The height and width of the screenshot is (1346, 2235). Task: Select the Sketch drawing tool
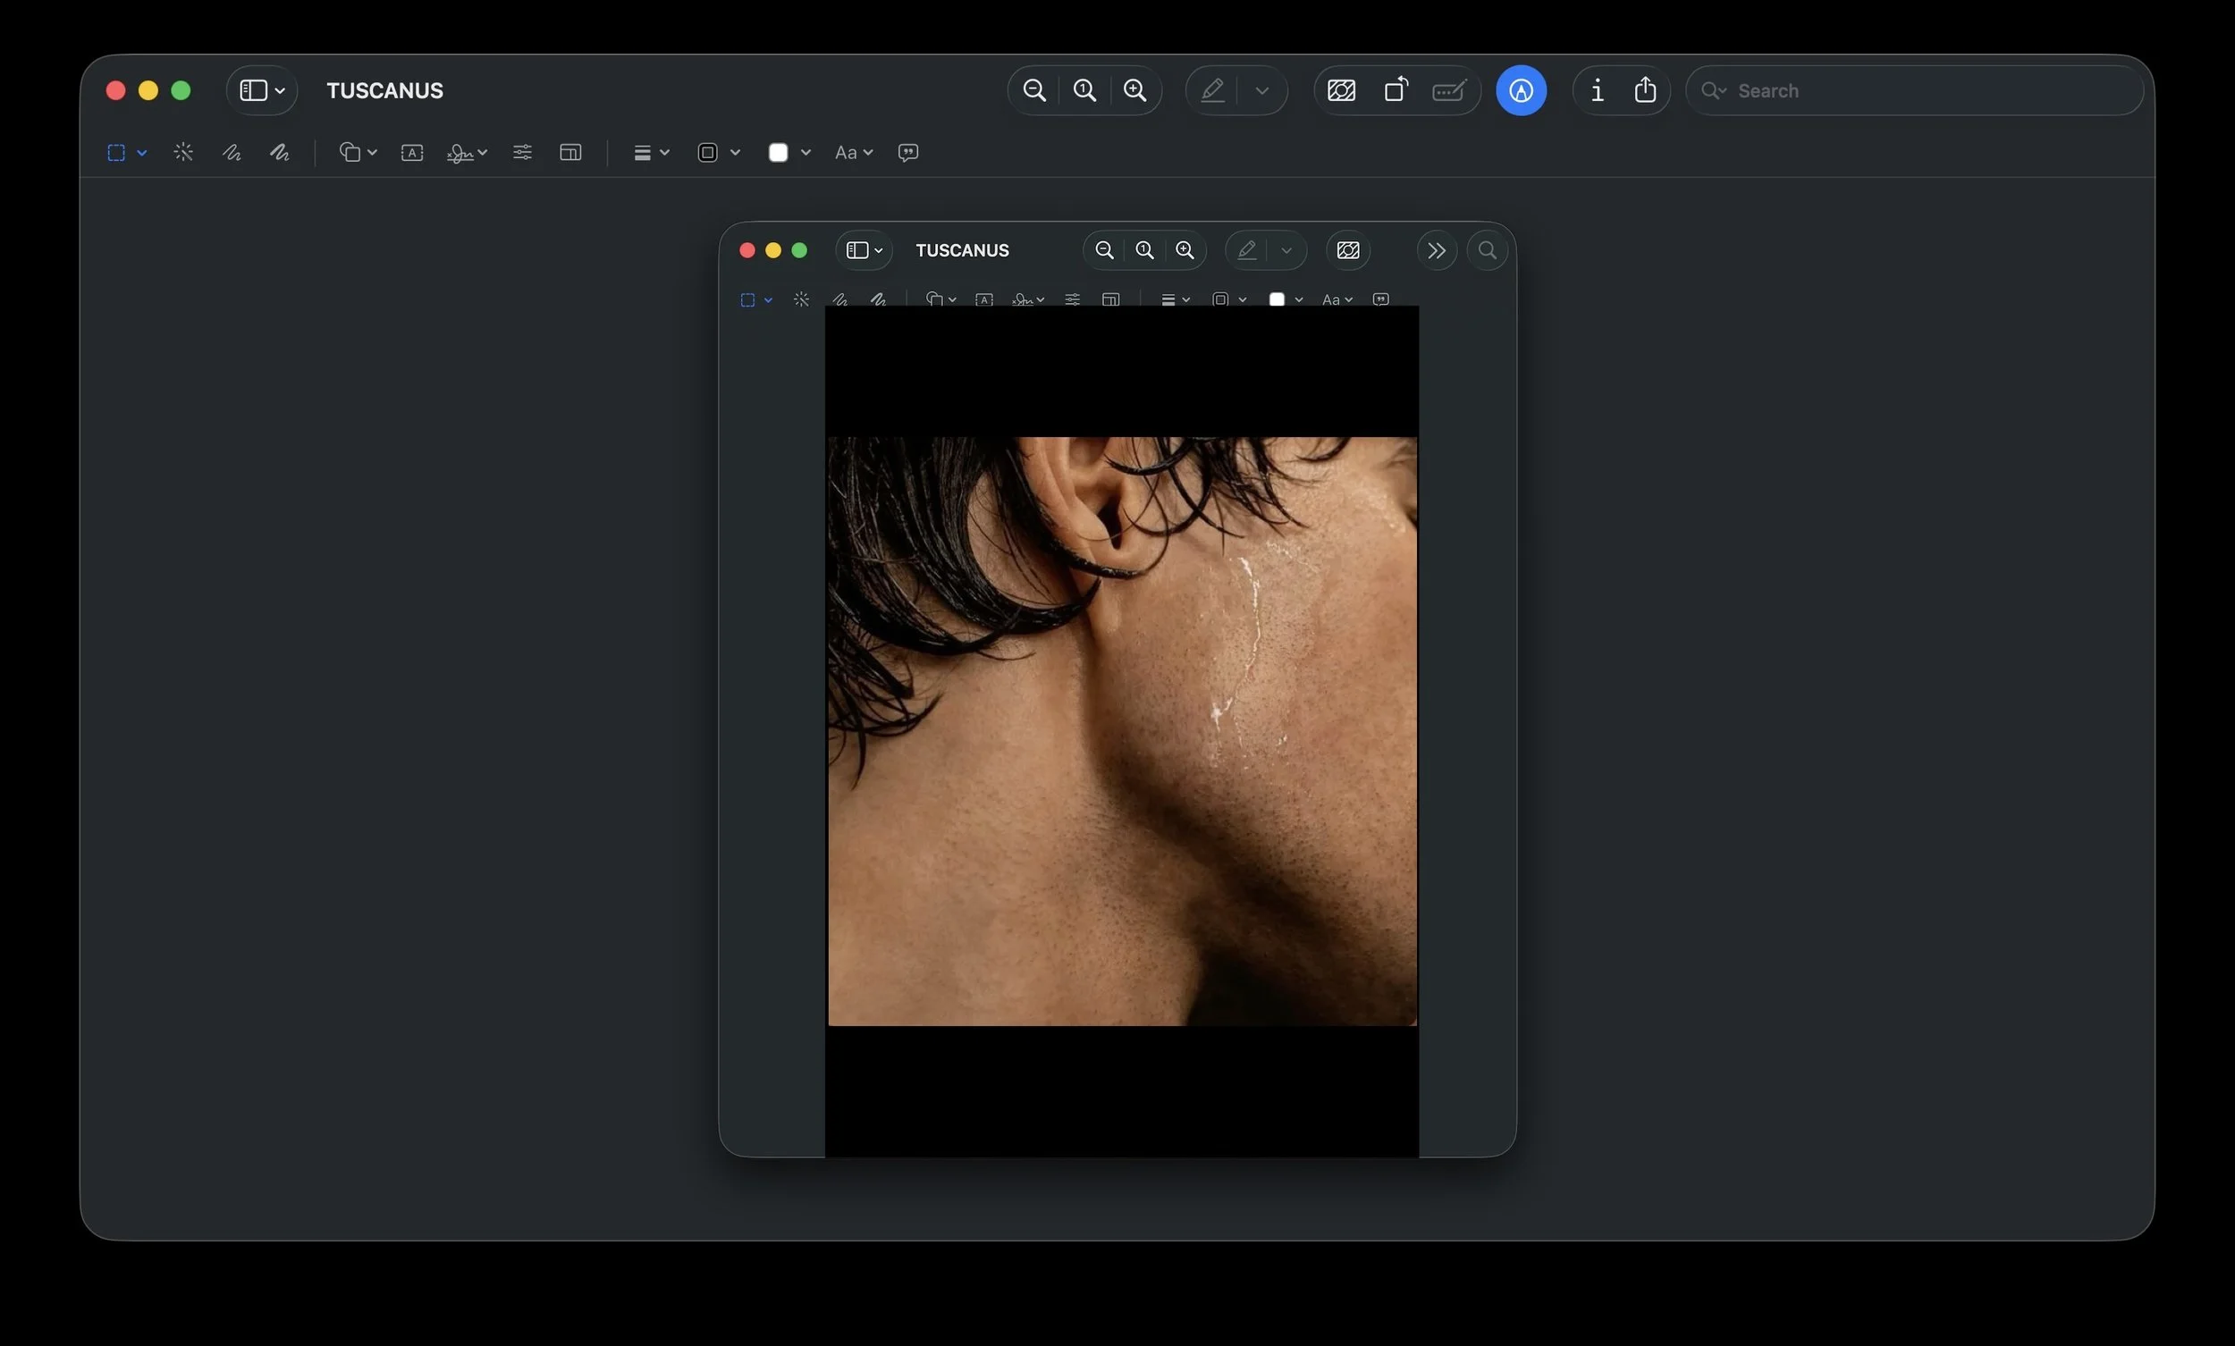click(232, 152)
